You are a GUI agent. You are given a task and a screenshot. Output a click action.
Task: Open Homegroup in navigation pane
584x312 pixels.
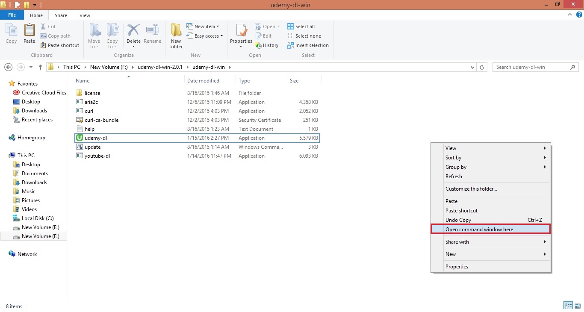tap(27, 138)
